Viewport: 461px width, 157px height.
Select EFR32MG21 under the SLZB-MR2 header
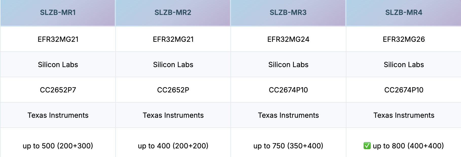coord(173,39)
